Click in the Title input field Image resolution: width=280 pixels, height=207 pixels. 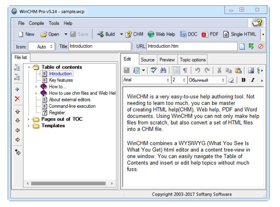(100, 46)
